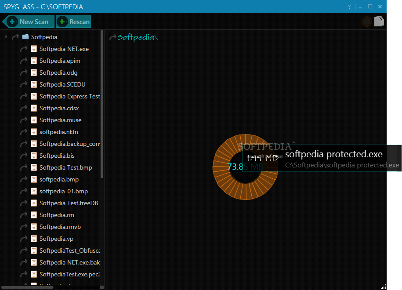This screenshot has width=402, height=290.
Task: Click the file icon of SoftpediaTest.exe.pec2
Action: [33, 274]
